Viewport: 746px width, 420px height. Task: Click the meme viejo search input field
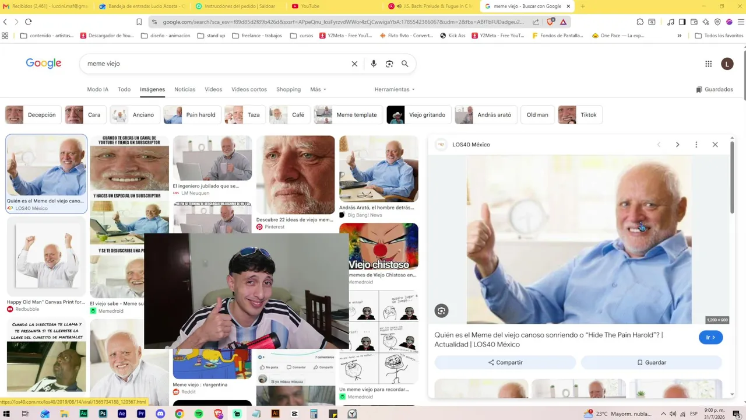(216, 64)
